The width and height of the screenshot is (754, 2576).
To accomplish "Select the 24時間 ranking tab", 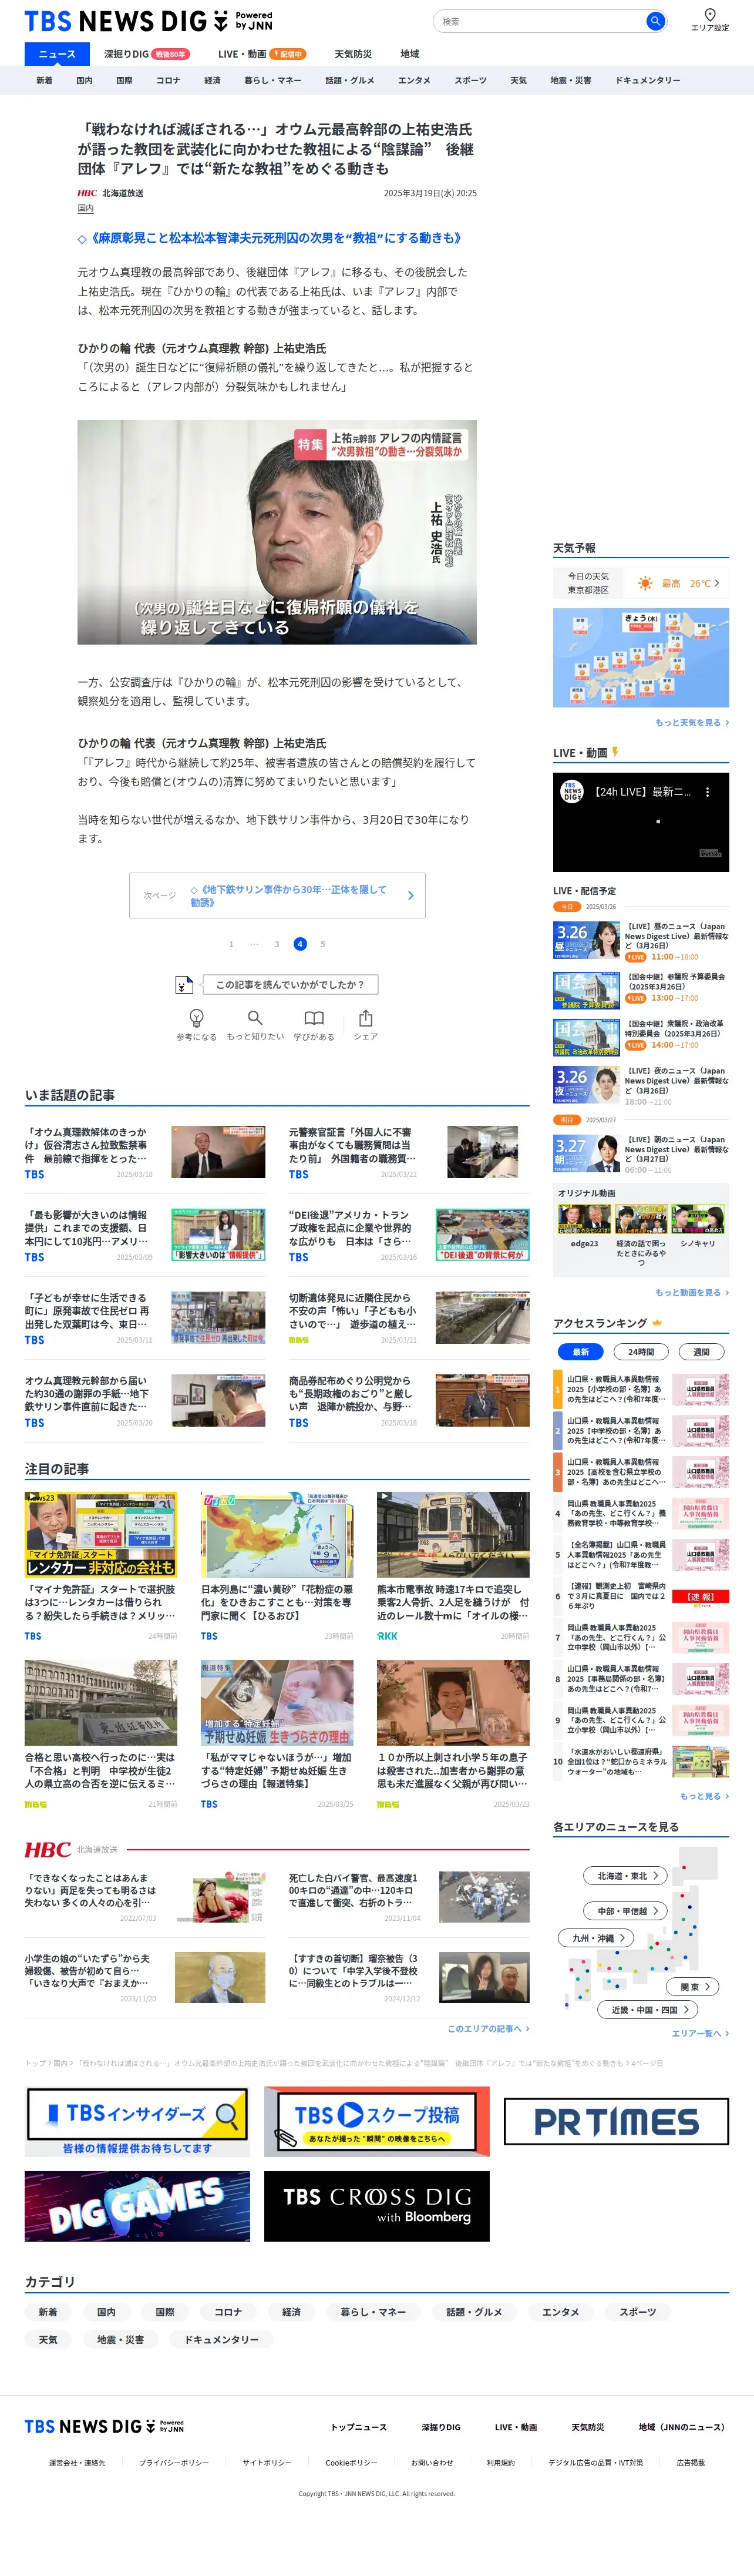I will [x=641, y=1351].
